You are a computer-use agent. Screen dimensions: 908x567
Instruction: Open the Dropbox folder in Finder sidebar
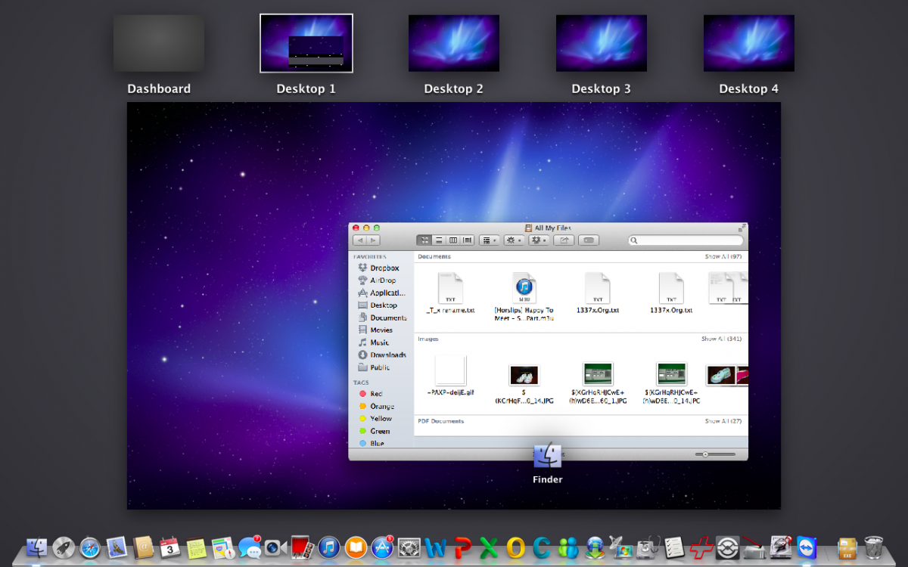(x=384, y=268)
